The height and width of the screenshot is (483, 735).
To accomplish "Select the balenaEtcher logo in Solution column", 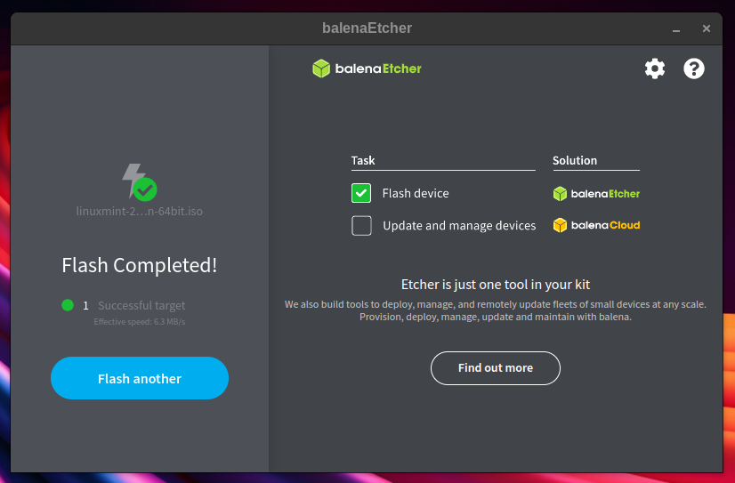I will pyautogui.click(x=595, y=193).
